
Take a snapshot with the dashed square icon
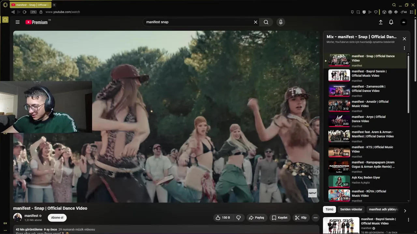pos(358,12)
